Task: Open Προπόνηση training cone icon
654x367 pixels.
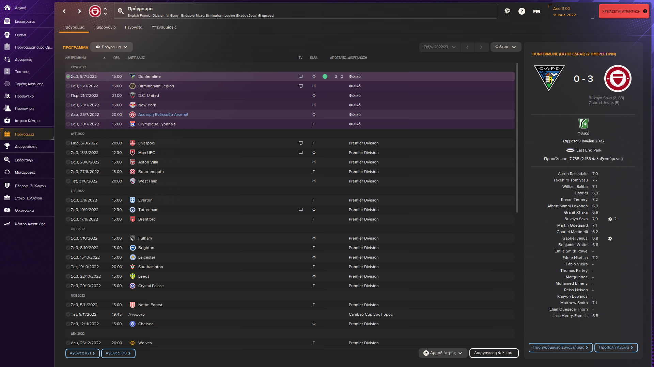Action: click(7, 108)
